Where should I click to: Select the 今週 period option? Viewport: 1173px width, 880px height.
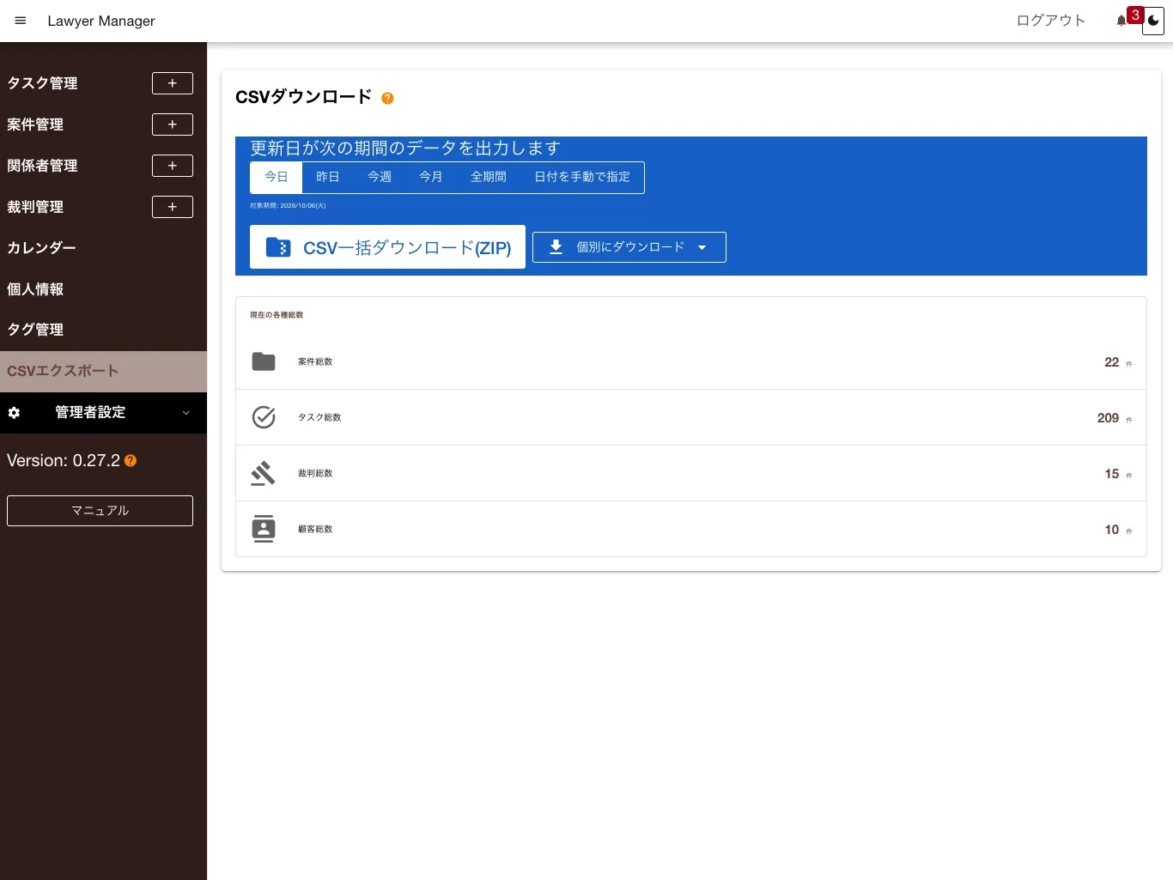pos(380,177)
